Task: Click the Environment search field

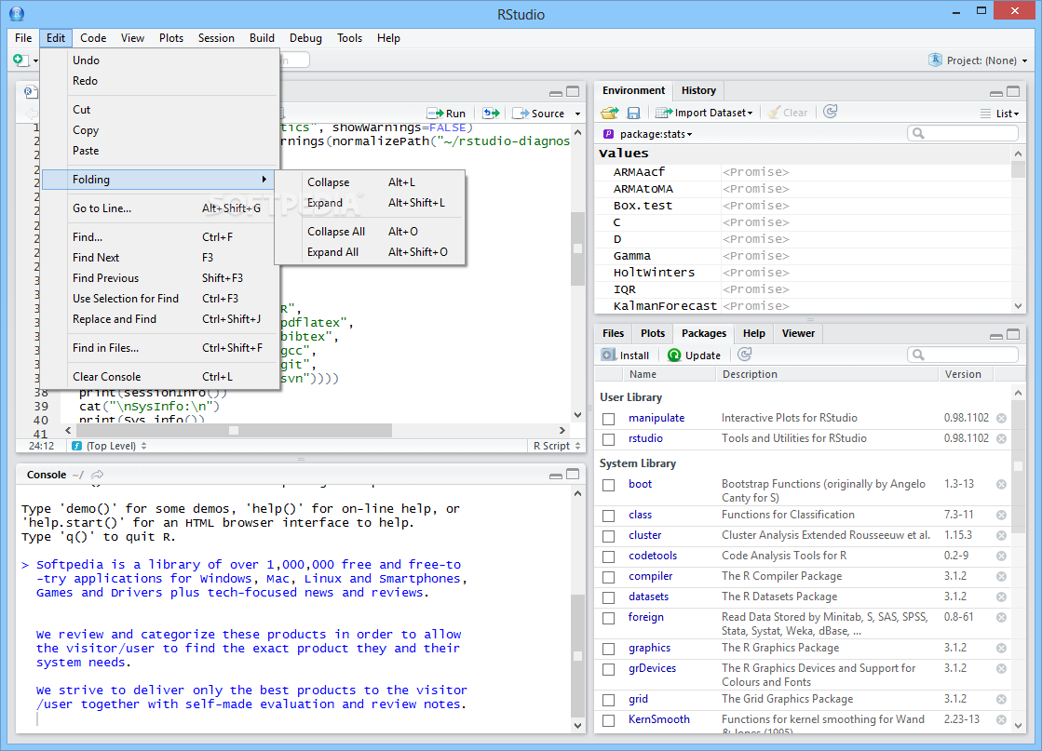Action: tap(963, 133)
